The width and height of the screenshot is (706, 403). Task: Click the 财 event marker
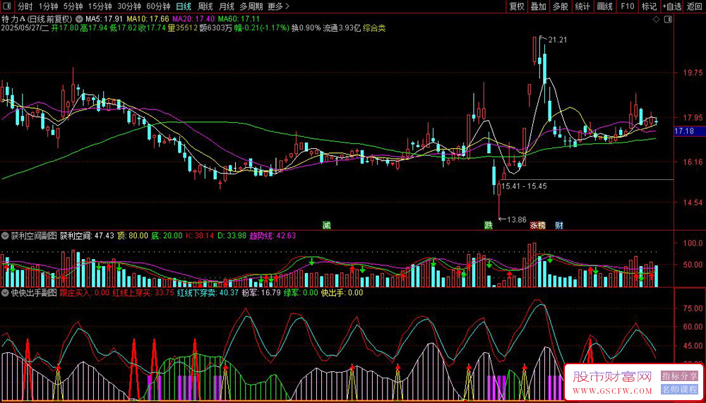click(x=558, y=225)
